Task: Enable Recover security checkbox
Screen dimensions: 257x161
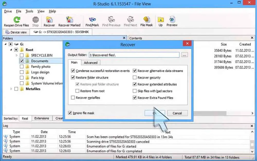Action: (135, 77)
